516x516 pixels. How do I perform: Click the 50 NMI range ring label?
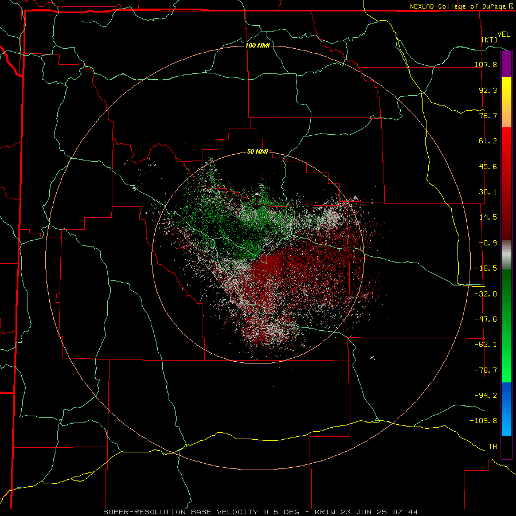point(257,151)
